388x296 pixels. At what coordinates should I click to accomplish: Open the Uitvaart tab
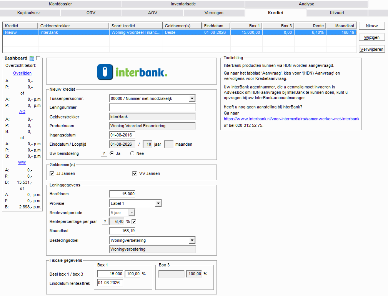coord(337,13)
